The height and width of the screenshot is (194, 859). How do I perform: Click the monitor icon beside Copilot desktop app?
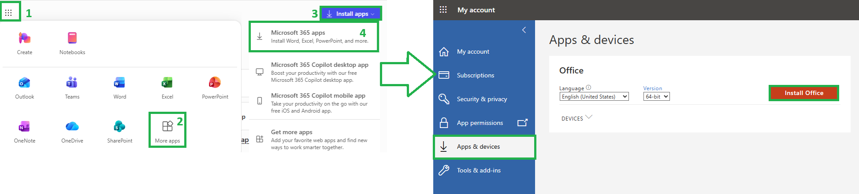[260, 72]
